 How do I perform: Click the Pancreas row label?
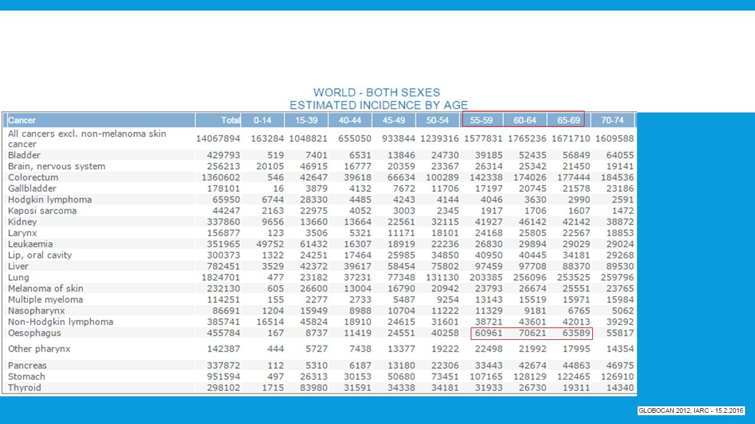tap(27, 366)
